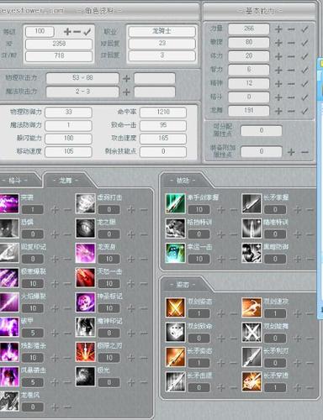Select the 幸运一击 passive skill icon
323x420 pixels.
pos(175,253)
